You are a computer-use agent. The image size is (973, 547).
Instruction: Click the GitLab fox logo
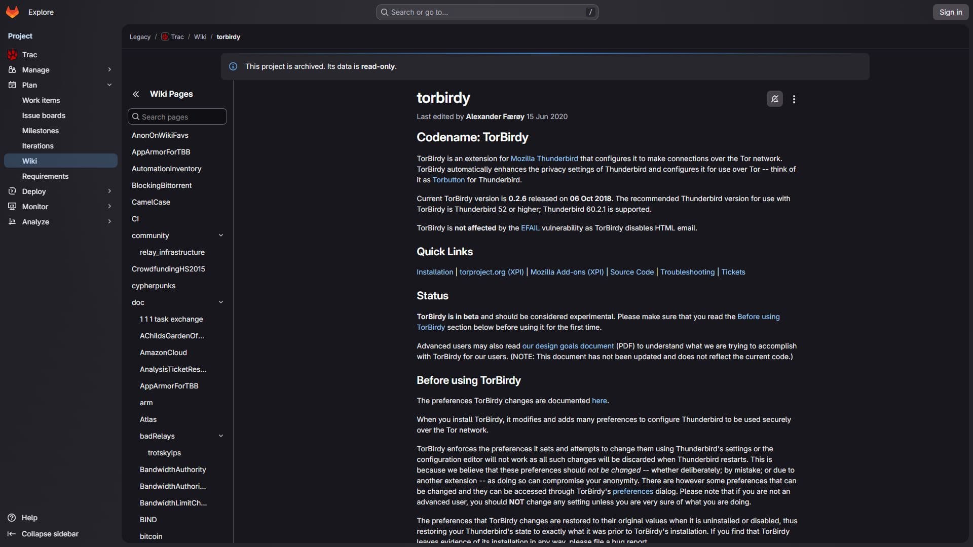13,12
